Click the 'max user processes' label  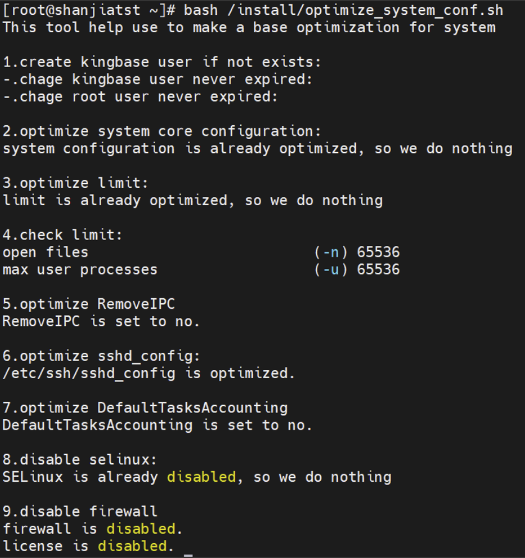pyautogui.click(x=80, y=270)
